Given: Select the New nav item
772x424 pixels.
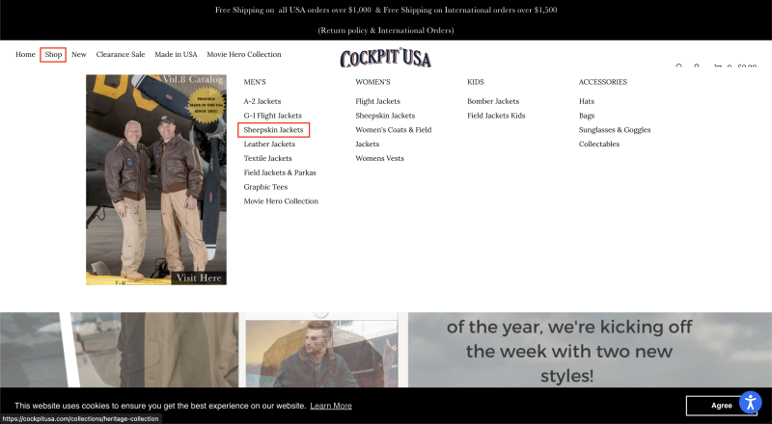Looking at the screenshot, I should (x=79, y=54).
